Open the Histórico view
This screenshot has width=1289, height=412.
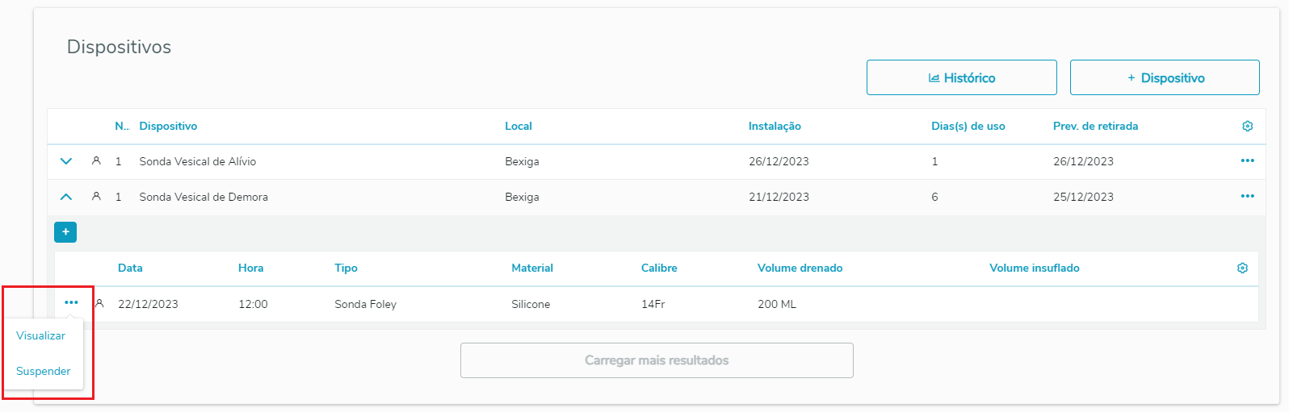coord(961,78)
